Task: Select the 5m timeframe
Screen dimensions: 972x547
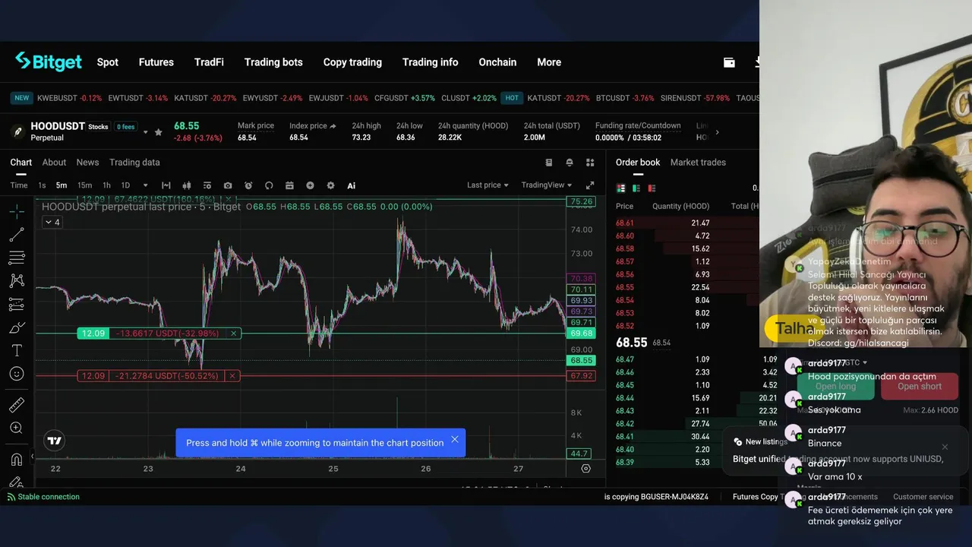Action: (x=62, y=185)
